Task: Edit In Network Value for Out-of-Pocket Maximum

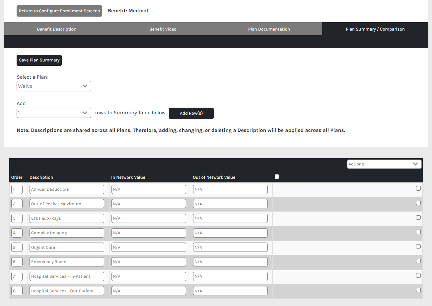Action: tap(149, 204)
